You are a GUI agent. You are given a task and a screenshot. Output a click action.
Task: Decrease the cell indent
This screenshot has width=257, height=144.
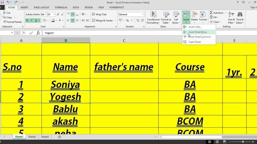coord(83,20)
